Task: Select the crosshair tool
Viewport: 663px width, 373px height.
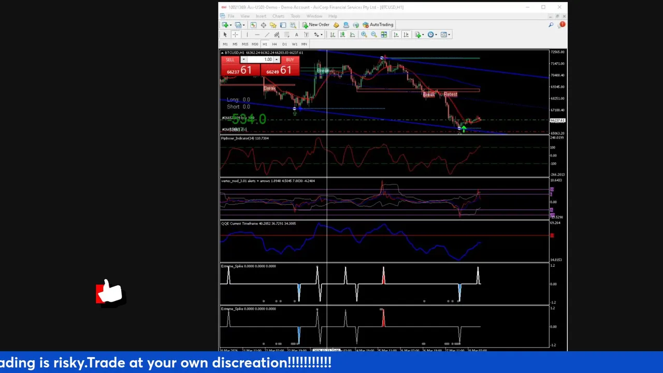Action: pos(235,35)
